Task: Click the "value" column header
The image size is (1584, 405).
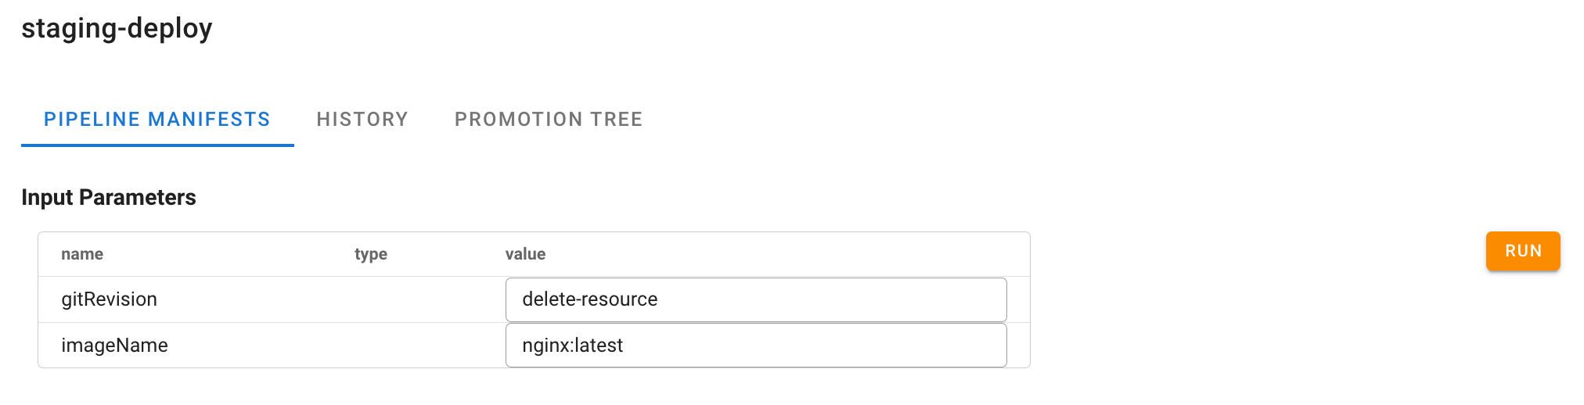Action: point(525,254)
